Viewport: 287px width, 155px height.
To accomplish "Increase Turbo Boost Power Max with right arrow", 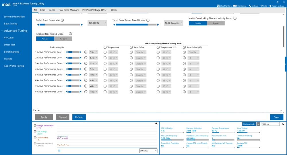I will point(82,25).
